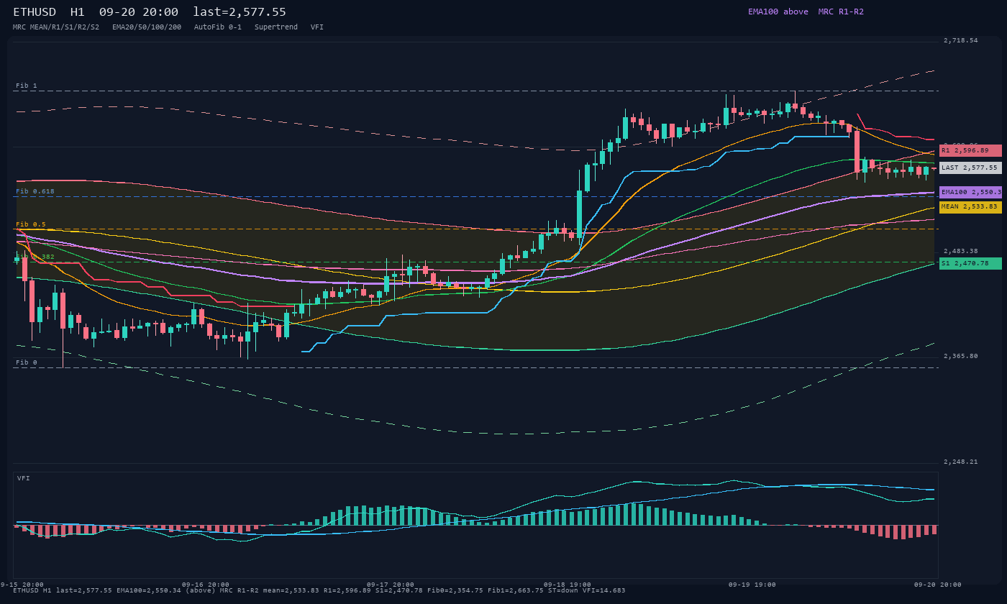Select the EMA20/50/100/200 legend label
This screenshot has height=604, width=1007.
point(147,27)
